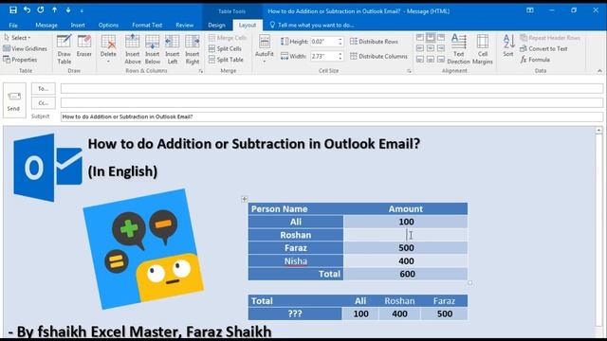The height and width of the screenshot is (341, 607).
Task: Switch to the Insert tab
Action: coord(78,26)
